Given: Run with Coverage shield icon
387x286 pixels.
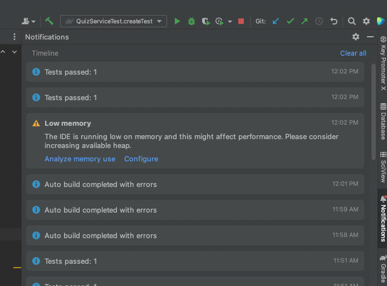Looking at the screenshot, I should pos(205,21).
